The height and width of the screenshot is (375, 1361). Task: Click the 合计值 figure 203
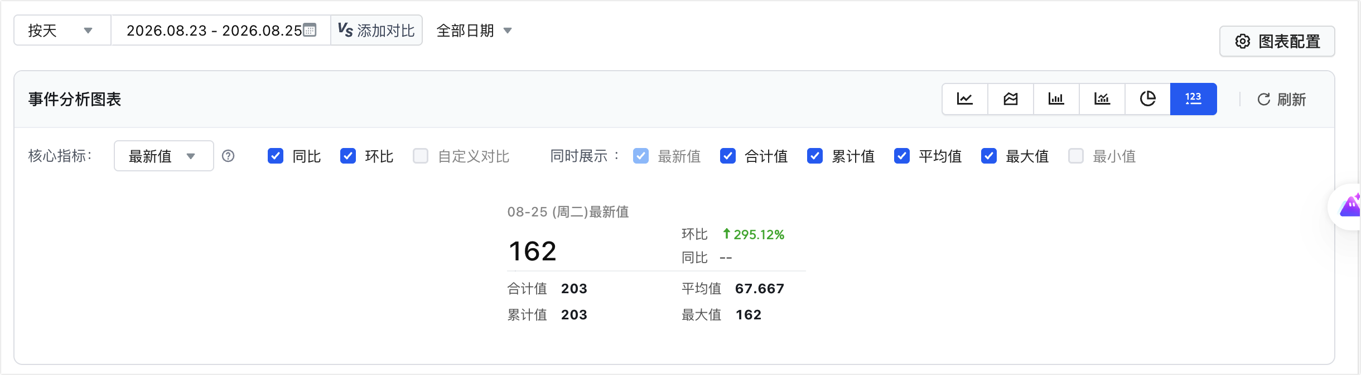pyautogui.click(x=574, y=288)
